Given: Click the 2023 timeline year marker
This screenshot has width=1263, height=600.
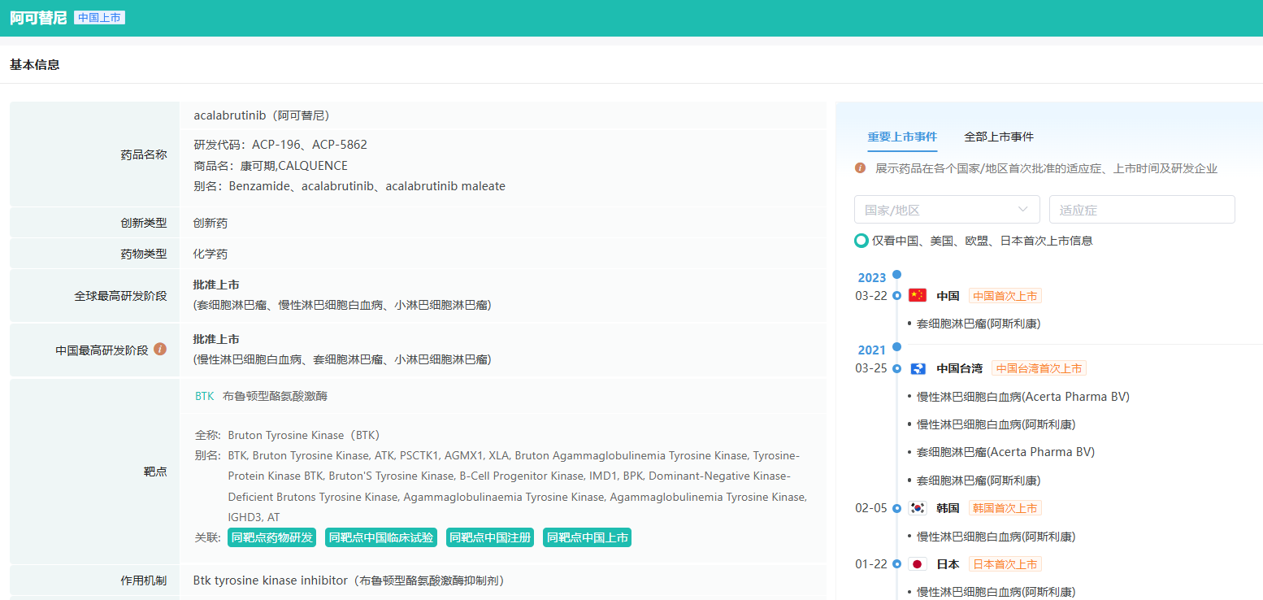Looking at the screenshot, I should [x=872, y=278].
